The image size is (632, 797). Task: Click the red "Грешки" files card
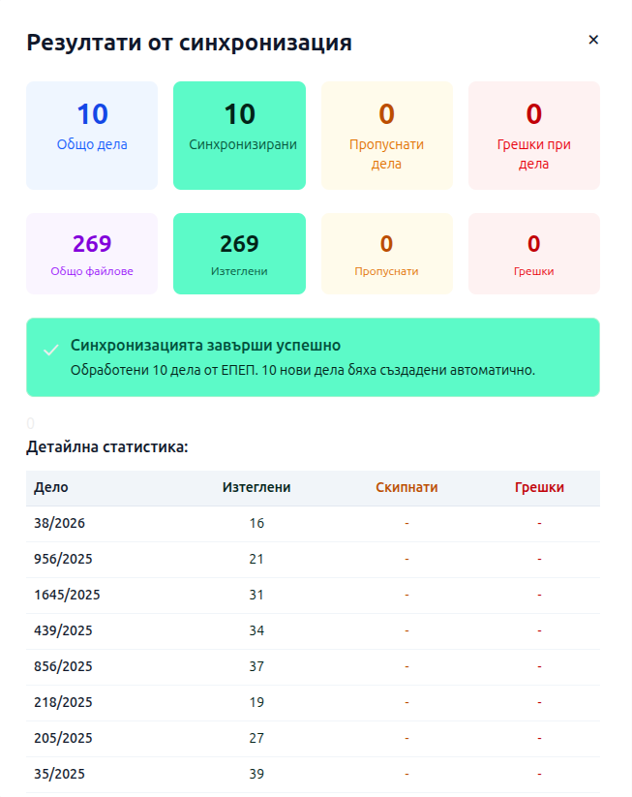coord(533,253)
